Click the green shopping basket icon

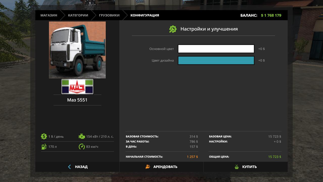click(237, 167)
